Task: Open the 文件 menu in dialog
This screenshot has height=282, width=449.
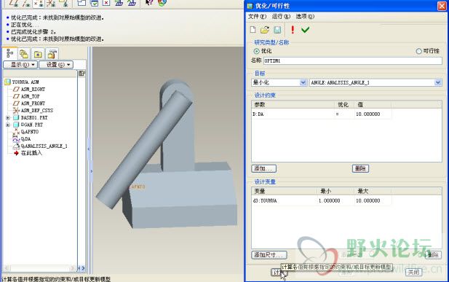Action: pos(257,16)
